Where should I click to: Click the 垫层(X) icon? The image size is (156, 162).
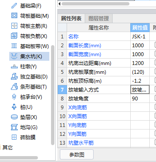coord(14,117)
